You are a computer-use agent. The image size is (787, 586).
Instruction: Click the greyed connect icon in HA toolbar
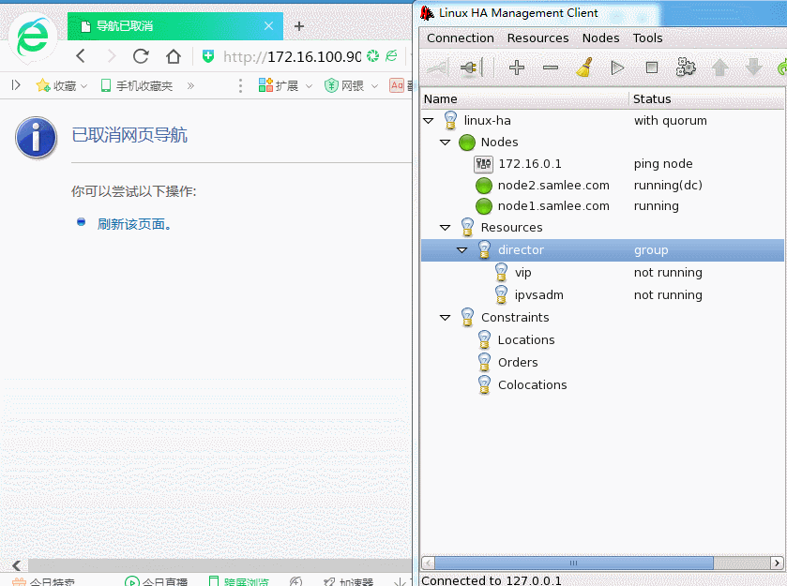(438, 68)
